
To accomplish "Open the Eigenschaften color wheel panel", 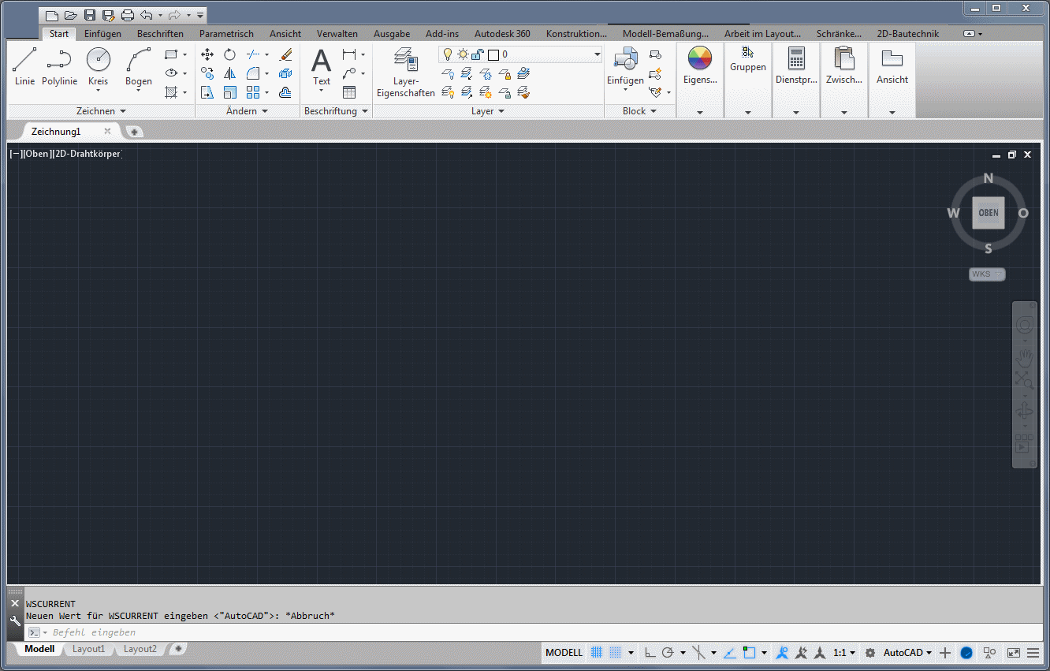I will point(699,65).
